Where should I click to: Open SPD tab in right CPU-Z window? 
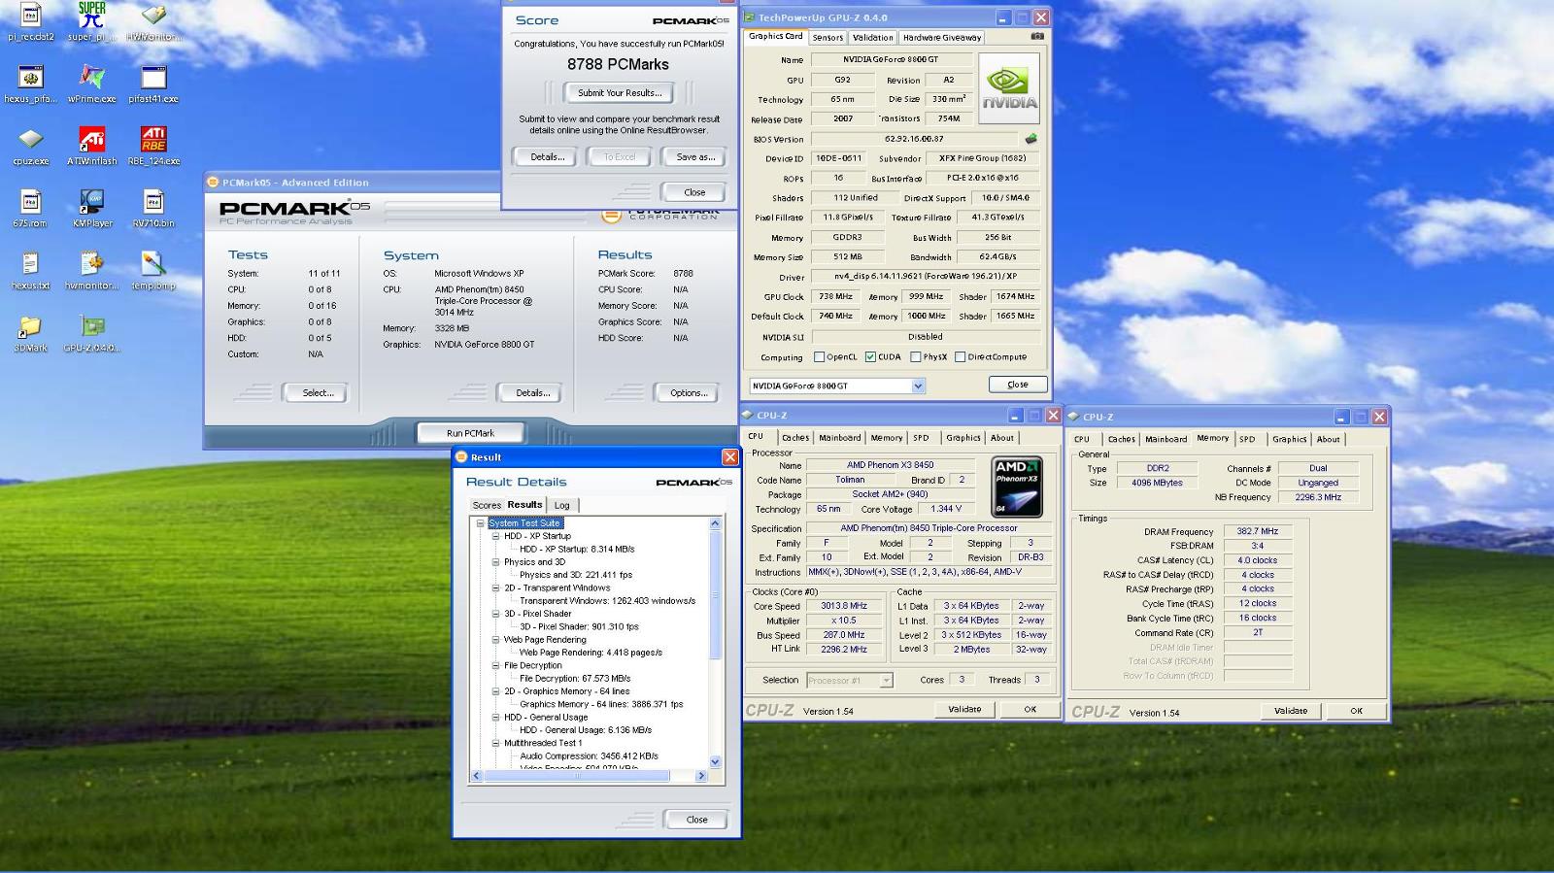[x=1247, y=439]
